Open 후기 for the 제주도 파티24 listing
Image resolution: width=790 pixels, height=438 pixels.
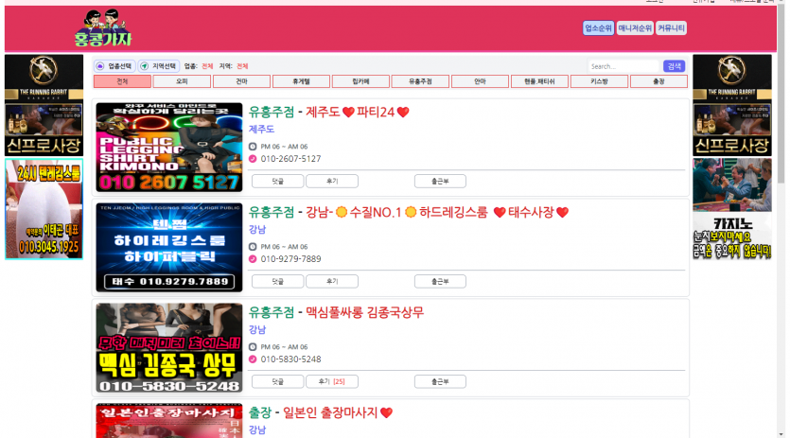[x=332, y=182]
